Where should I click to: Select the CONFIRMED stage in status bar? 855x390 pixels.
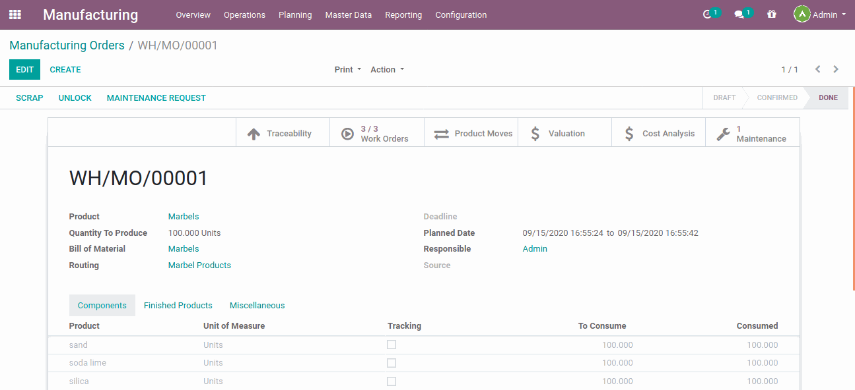(776, 97)
